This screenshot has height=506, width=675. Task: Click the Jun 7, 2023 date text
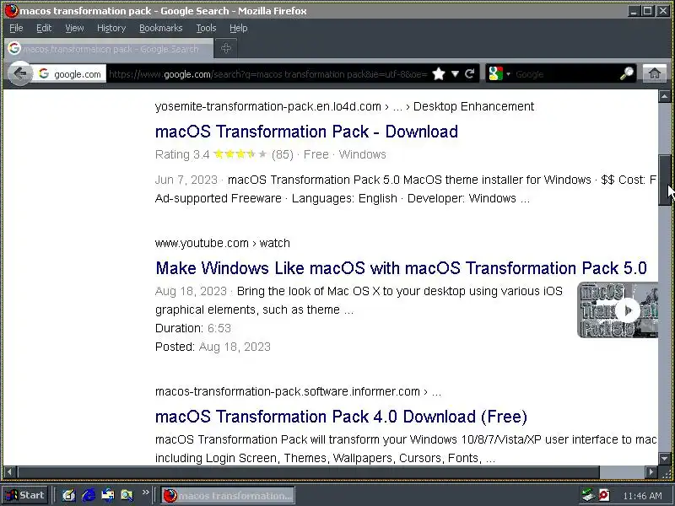point(186,180)
